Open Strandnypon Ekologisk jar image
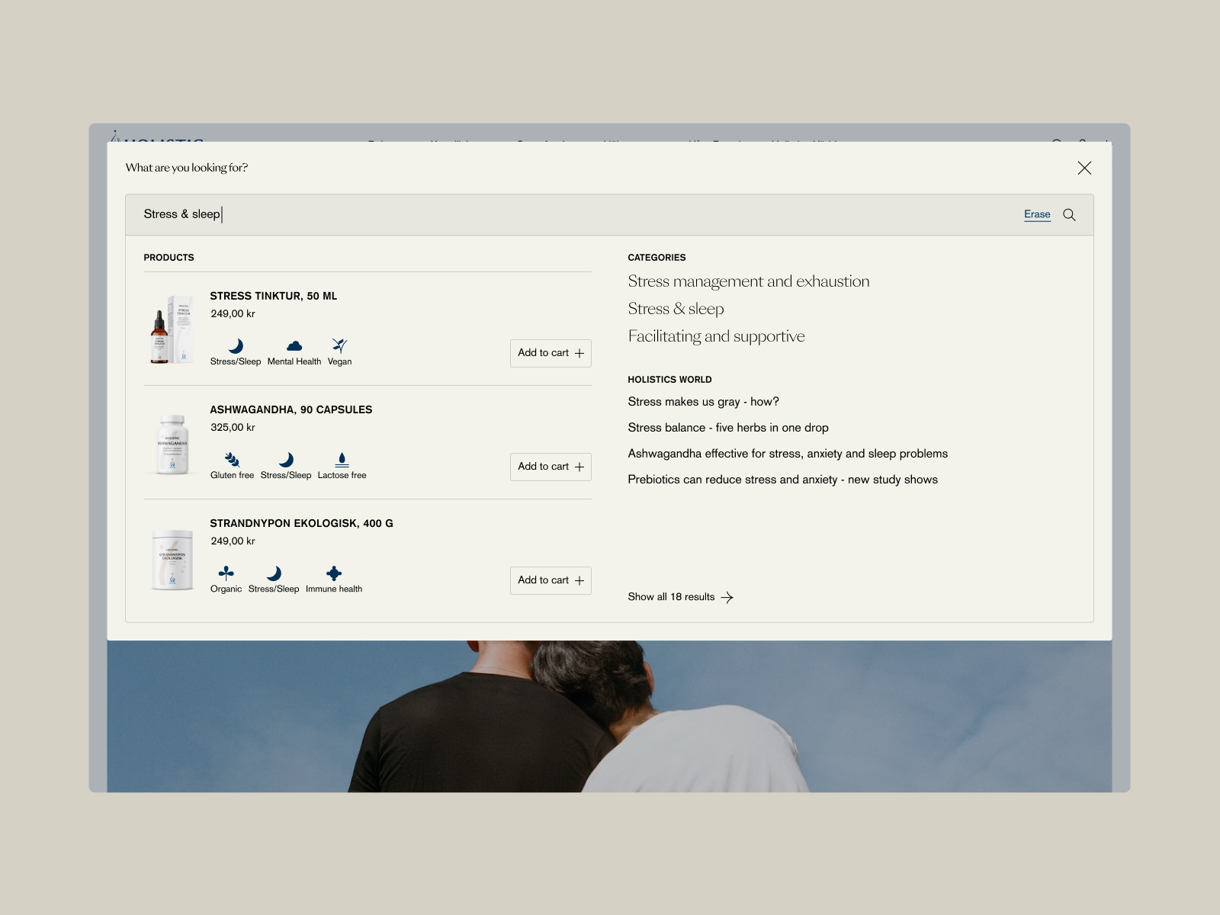 click(172, 560)
